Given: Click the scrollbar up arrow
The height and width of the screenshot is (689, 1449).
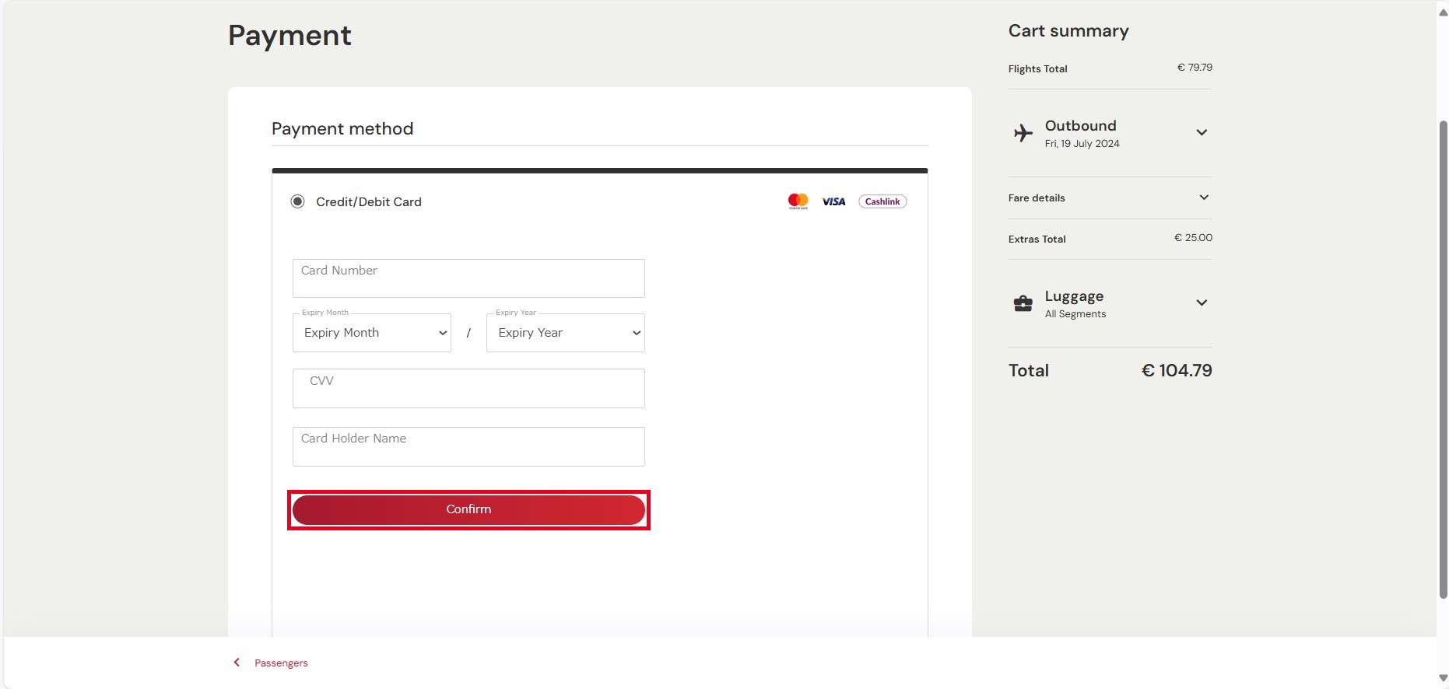Looking at the screenshot, I should 1443,12.
